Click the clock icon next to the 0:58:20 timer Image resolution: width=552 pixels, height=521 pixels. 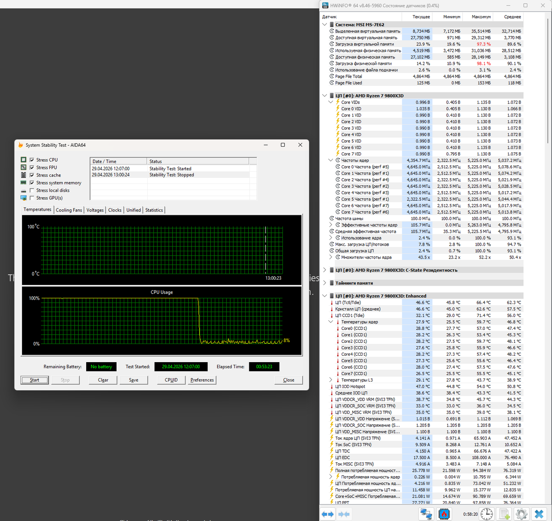pyautogui.click(x=487, y=514)
